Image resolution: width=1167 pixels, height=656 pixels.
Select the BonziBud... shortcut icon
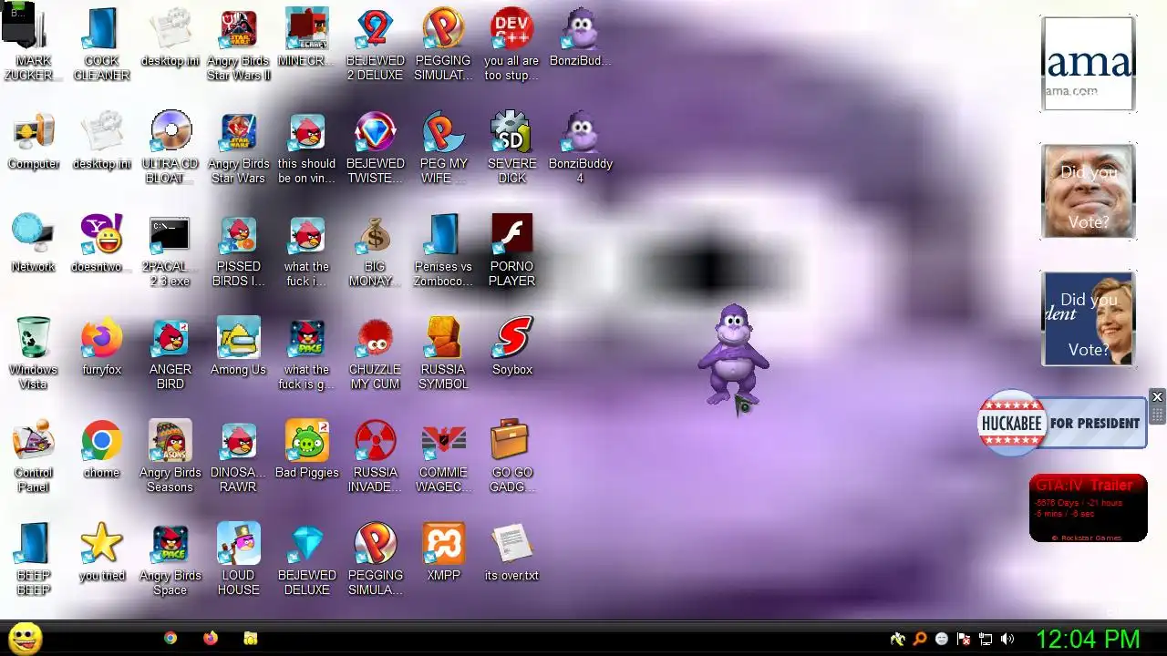(x=580, y=36)
